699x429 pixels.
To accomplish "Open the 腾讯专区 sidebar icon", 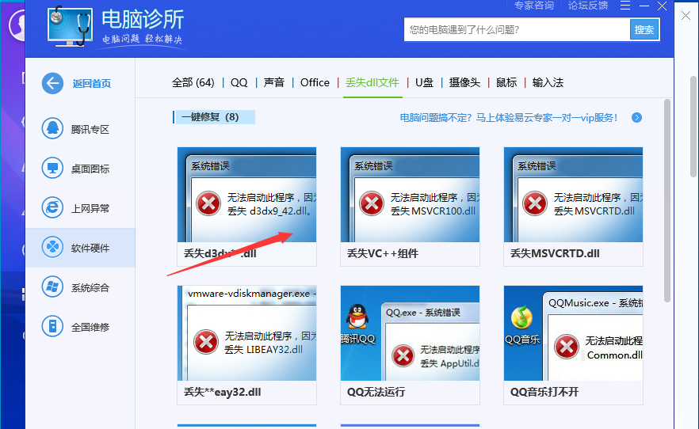I will point(52,128).
